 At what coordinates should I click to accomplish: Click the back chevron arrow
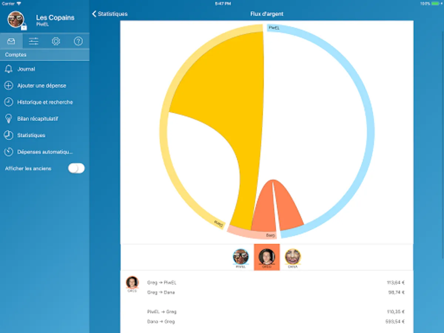94,14
